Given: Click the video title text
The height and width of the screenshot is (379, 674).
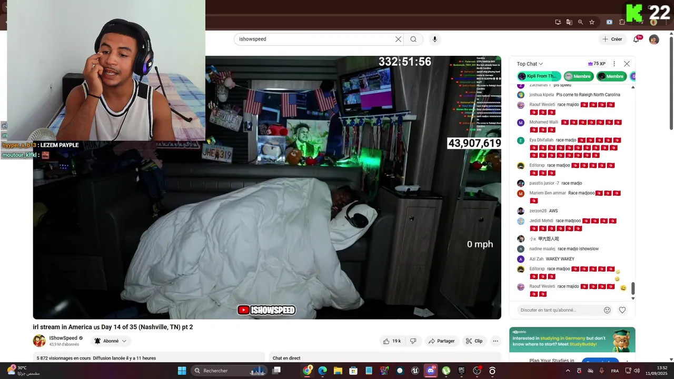Looking at the screenshot, I should point(113,327).
